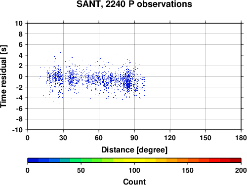Select the dark red colorbar segment at 200
Image resolution: width=247 pixels, height=185 pixels.
point(236,160)
